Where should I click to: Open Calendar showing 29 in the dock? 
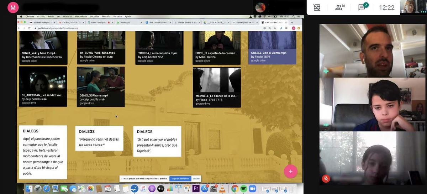pyautogui.click(x=108, y=188)
